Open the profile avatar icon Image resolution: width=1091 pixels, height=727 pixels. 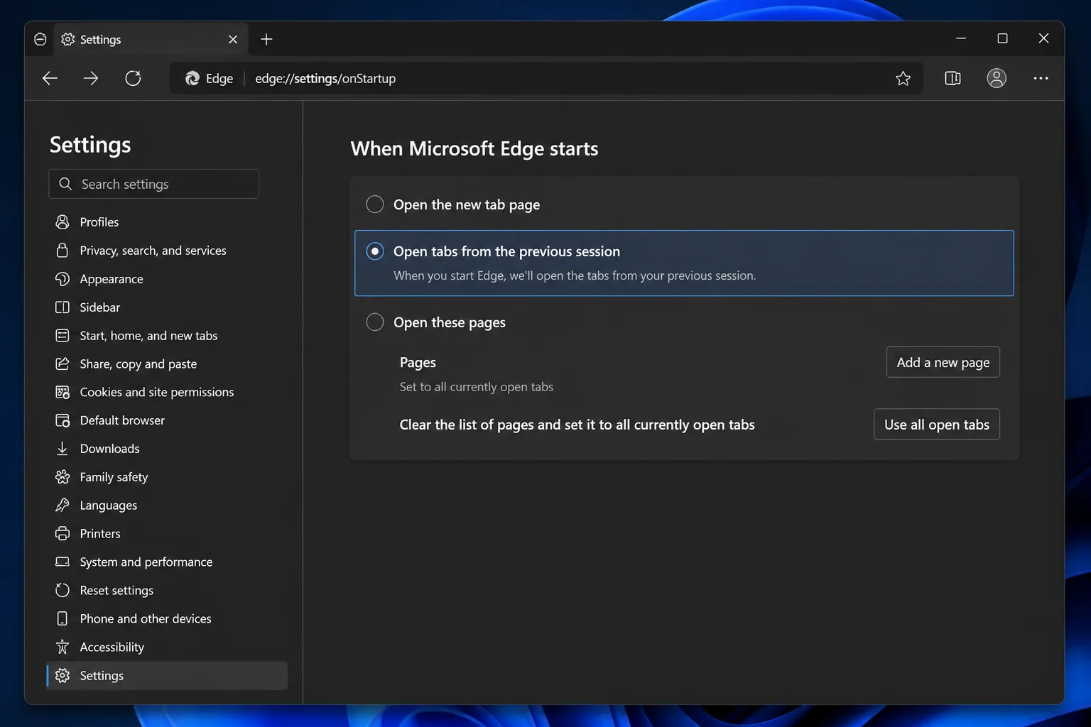tap(997, 78)
